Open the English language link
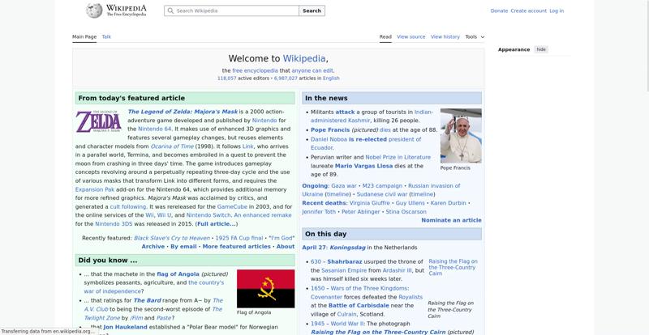 (x=331, y=78)
